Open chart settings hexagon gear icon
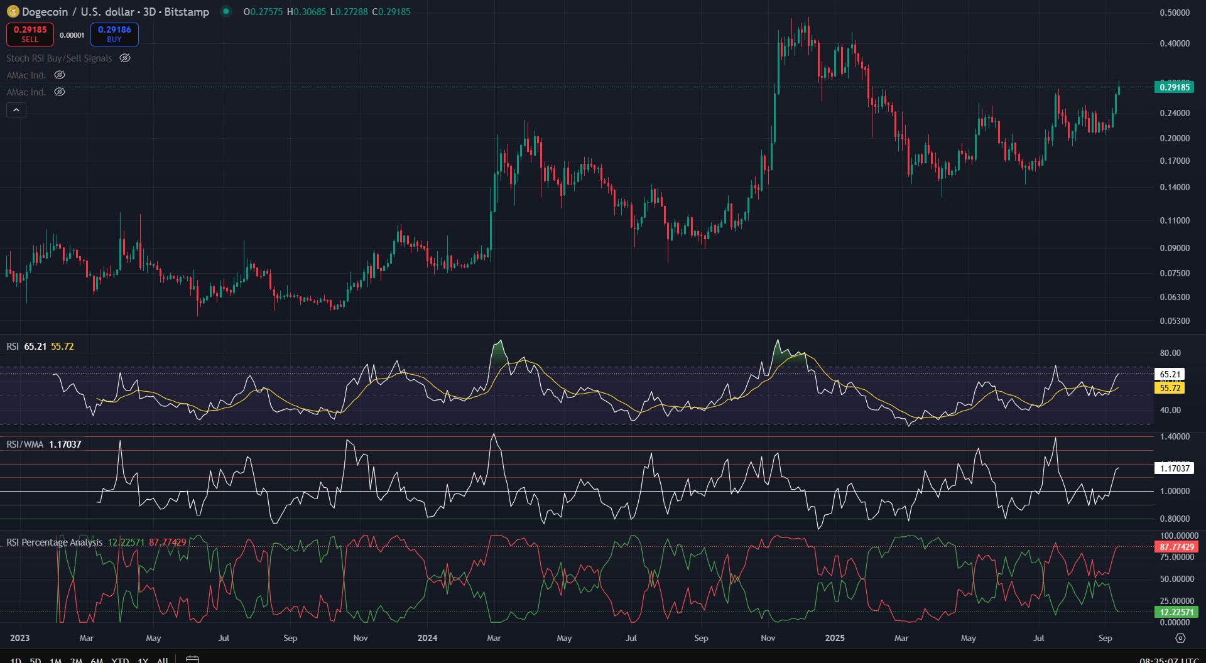1206x663 pixels. point(1180,638)
